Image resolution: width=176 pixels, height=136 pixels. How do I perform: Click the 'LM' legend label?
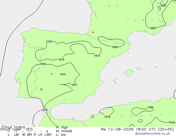click(16, 135)
